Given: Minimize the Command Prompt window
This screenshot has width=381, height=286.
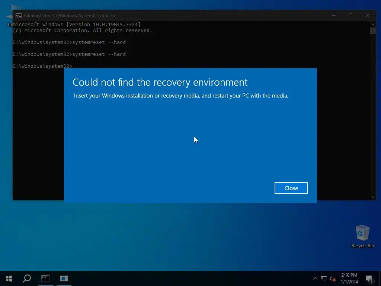Looking at the screenshot, I should pyautogui.click(x=334, y=15).
